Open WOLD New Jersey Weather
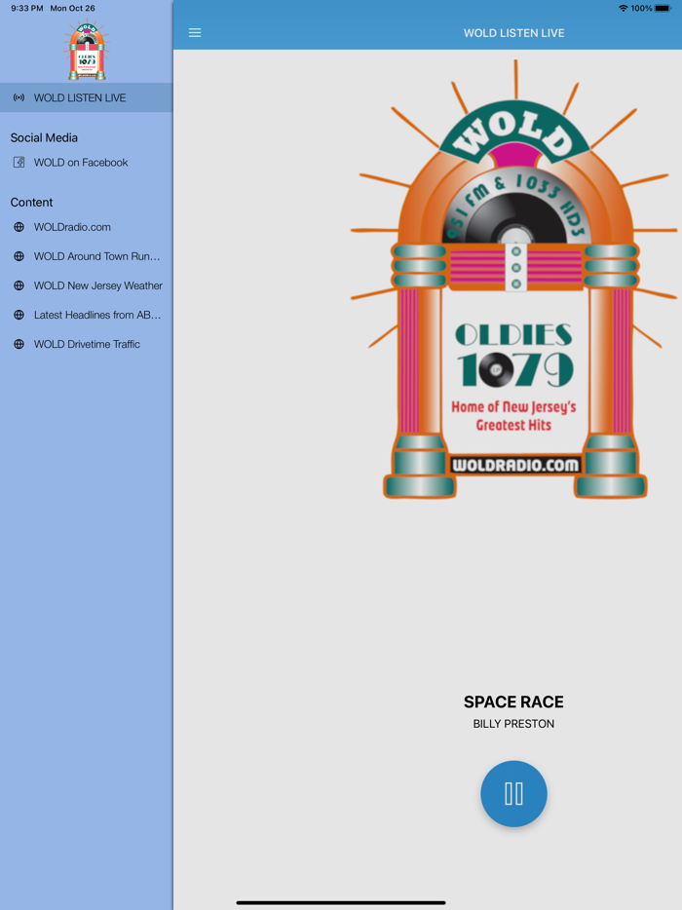The width and height of the screenshot is (682, 910). [x=87, y=285]
